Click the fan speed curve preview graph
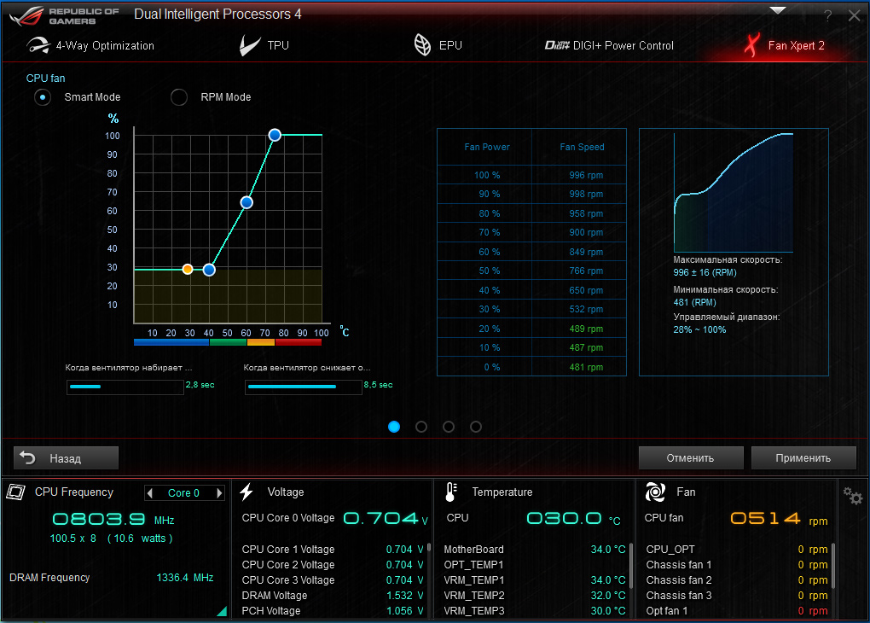870x623 pixels. tap(734, 193)
